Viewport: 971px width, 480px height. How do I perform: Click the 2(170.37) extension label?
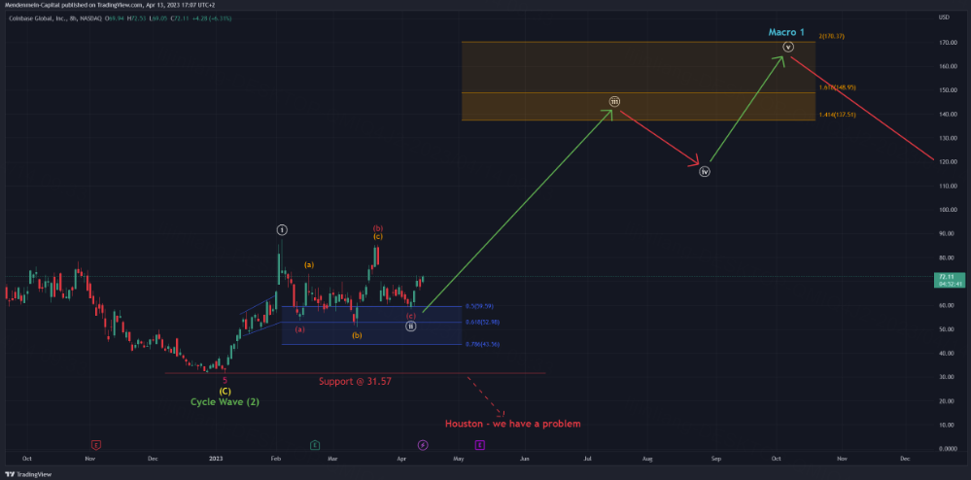tap(833, 37)
